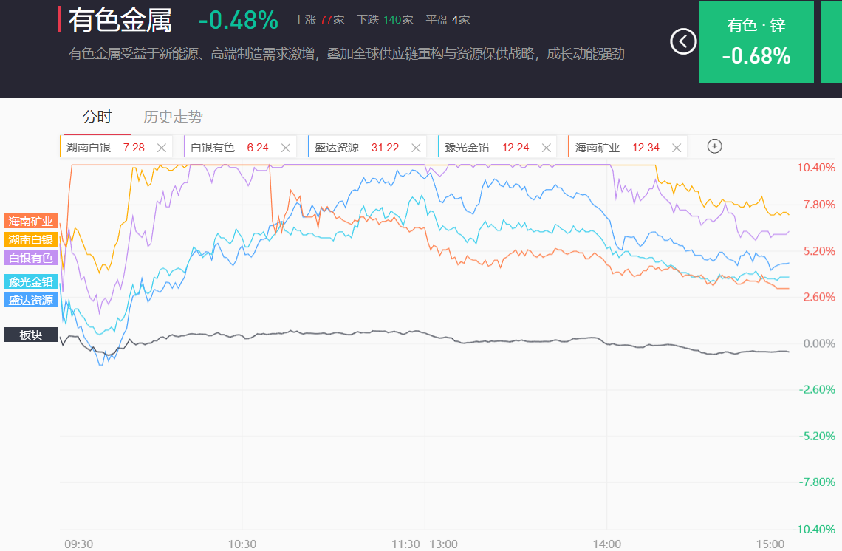Viewport: 842px width, 551px height.
Task: Remove 盛达资源 from comparison chart
Action: pos(417,148)
